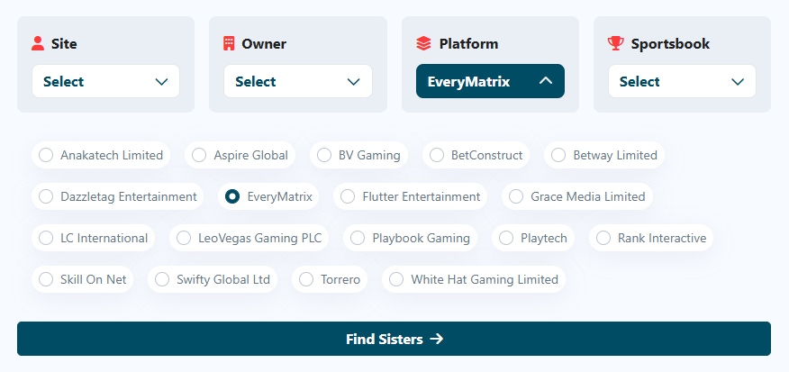Open the Sportsbook Select dropdown

[x=682, y=81]
